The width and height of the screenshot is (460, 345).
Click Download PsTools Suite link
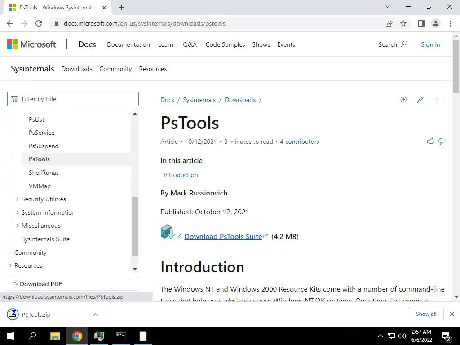tap(223, 236)
